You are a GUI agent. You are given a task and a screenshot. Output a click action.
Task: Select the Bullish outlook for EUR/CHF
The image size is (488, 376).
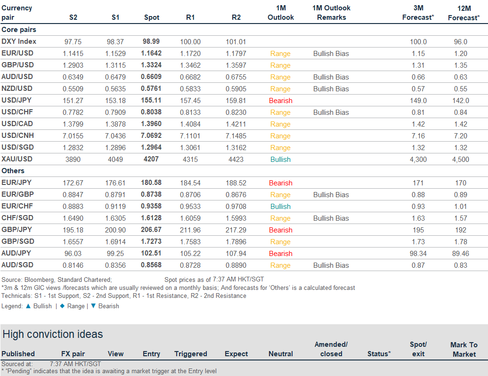click(x=281, y=207)
